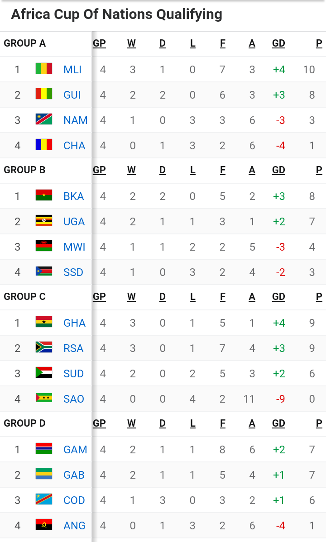Open the MWI team link
This screenshot has height=542, width=326.
(74, 247)
